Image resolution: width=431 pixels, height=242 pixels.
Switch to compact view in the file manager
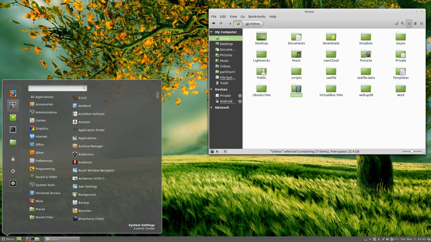point(422,24)
